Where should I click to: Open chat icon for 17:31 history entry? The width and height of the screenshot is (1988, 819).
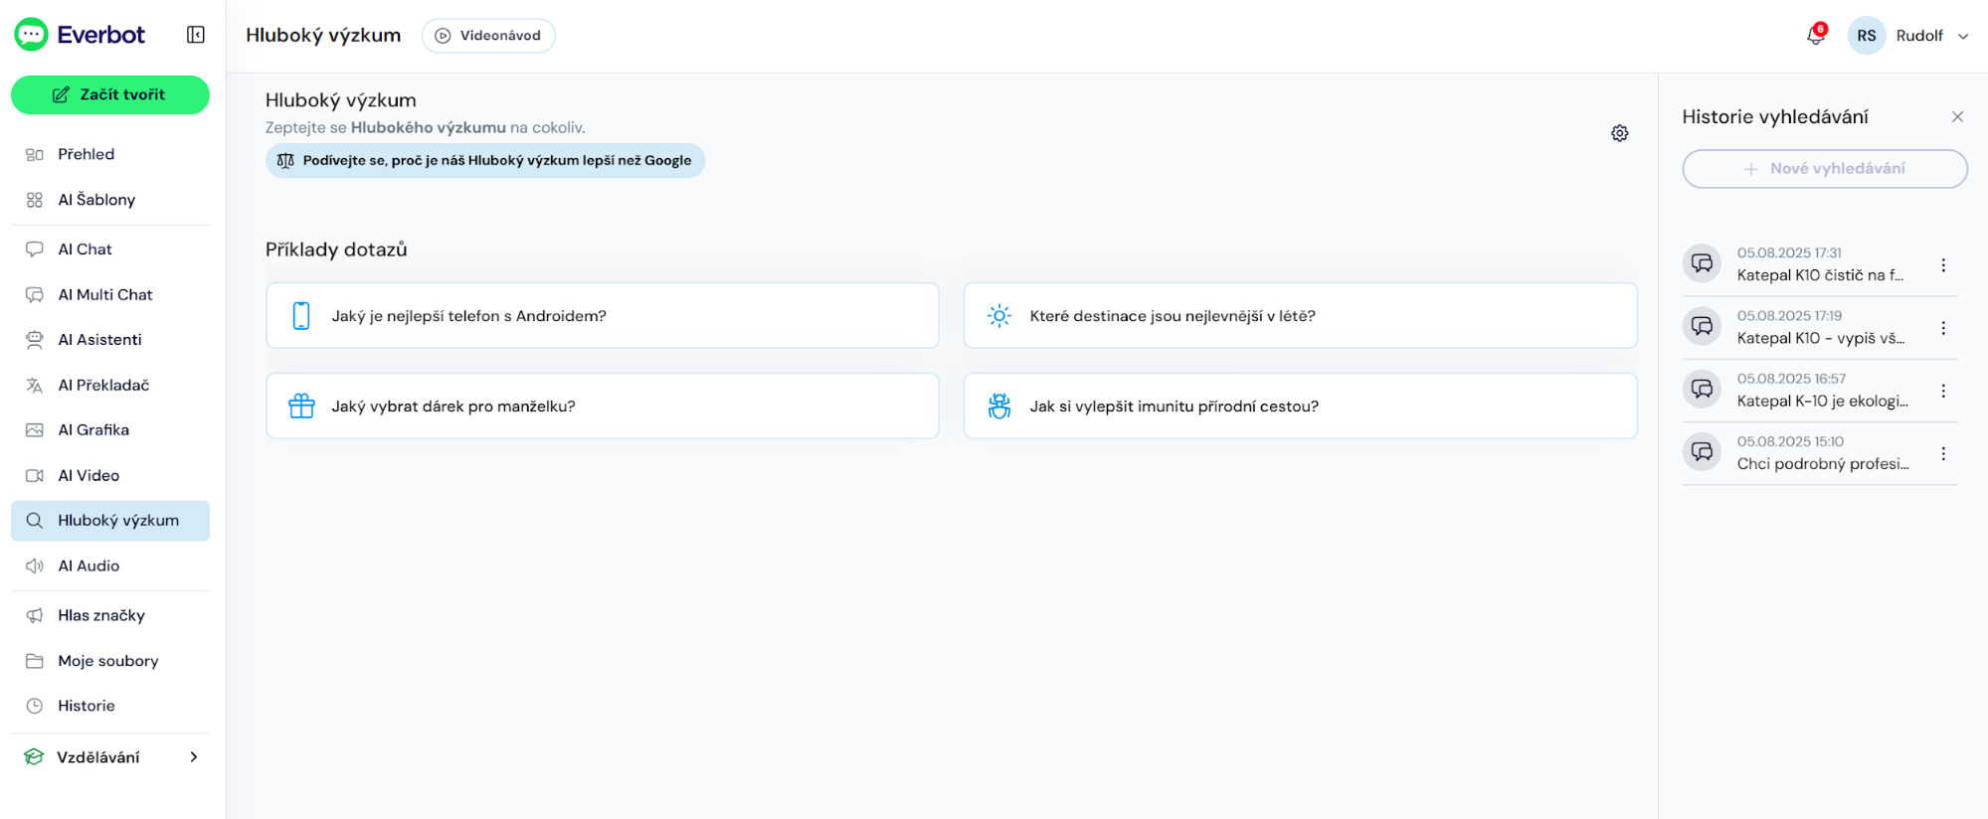[x=1702, y=263]
